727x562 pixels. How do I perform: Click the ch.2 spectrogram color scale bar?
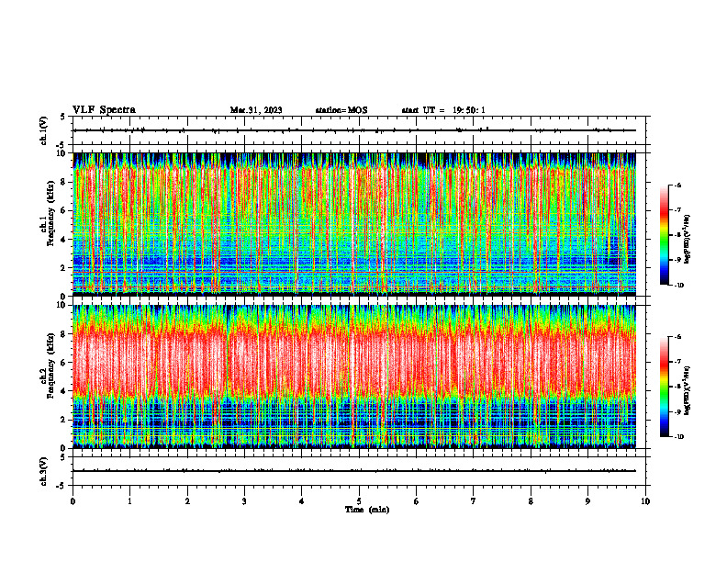point(664,387)
